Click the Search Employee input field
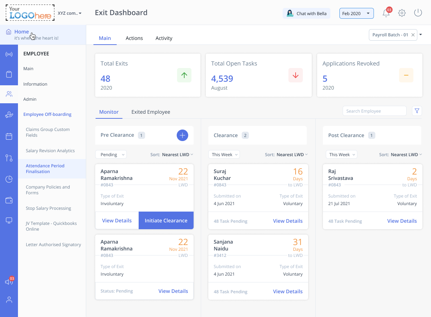 click(374, 111)
